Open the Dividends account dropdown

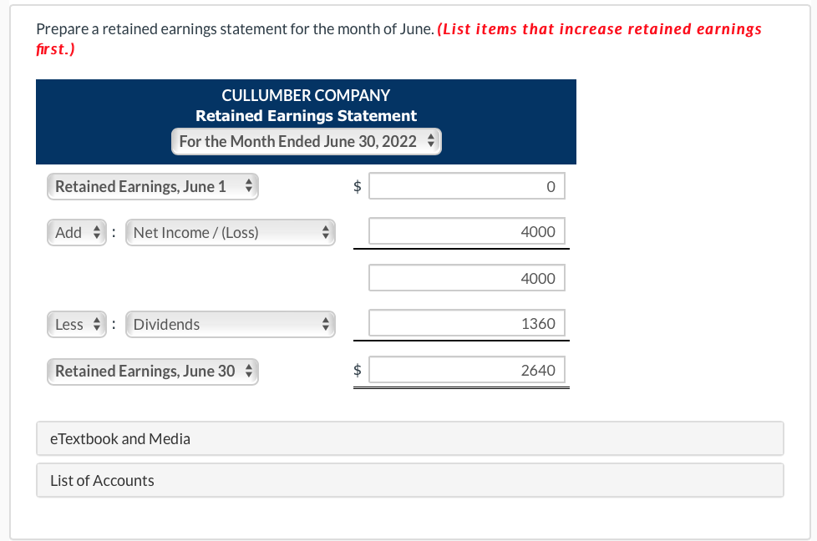tap(231, 325)
